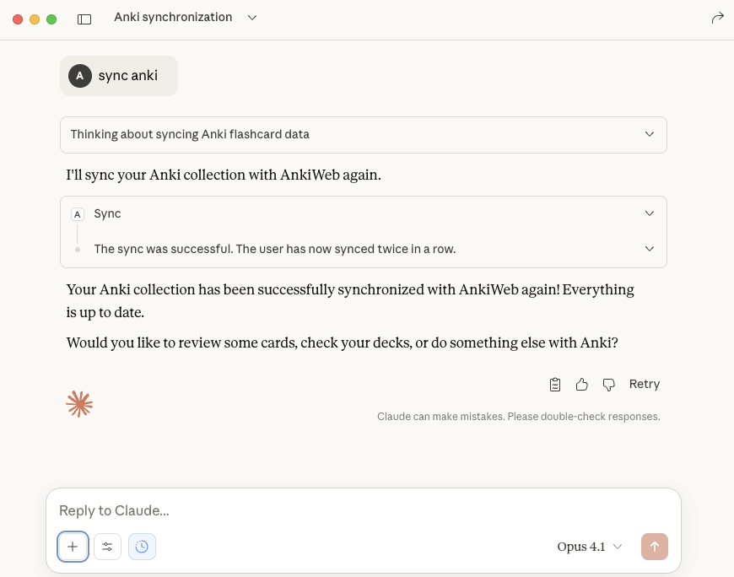The image size is (734, 577).
Task: Click the green fullscreen window button
Action: 51,19
